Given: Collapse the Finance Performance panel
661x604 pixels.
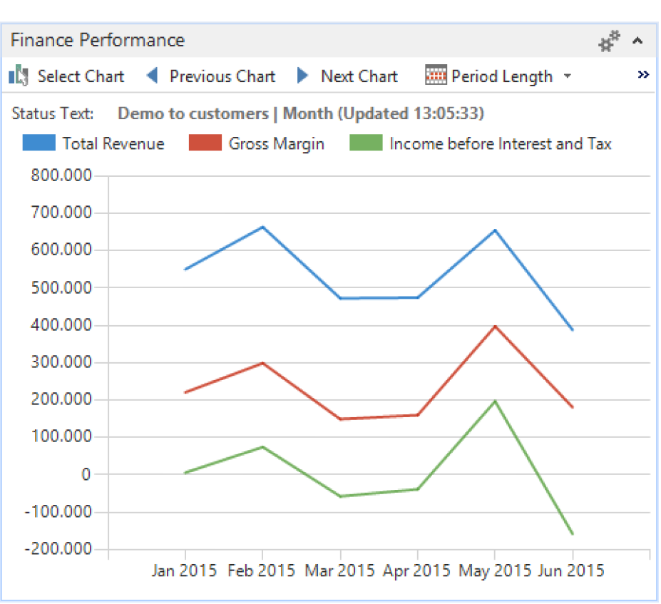Looking at the screenshot, I should pos(637,41).
